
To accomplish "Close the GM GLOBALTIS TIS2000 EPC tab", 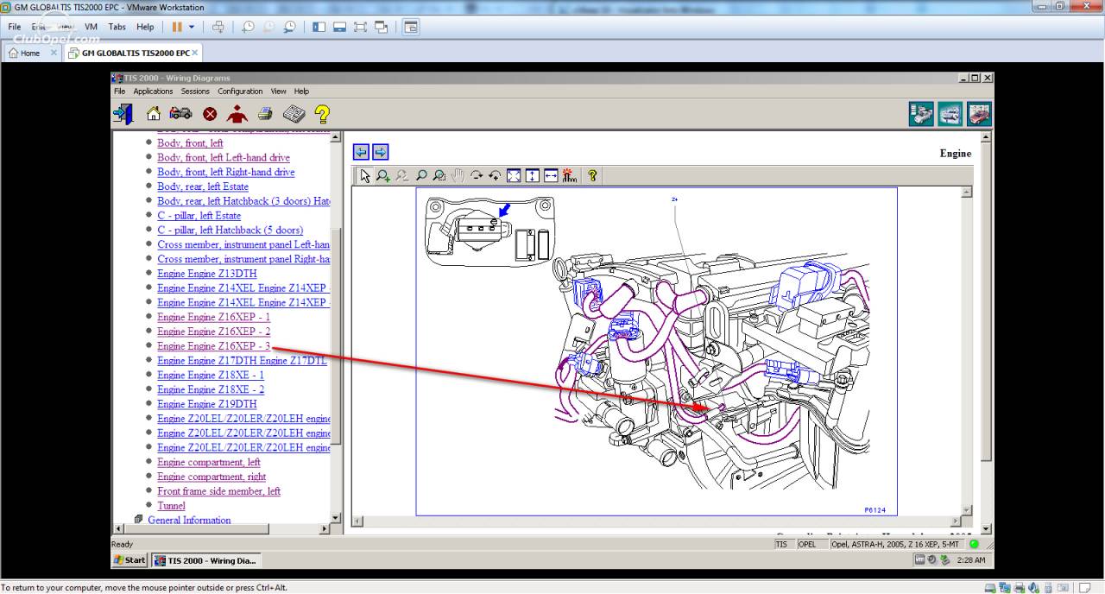I will 195,53.
